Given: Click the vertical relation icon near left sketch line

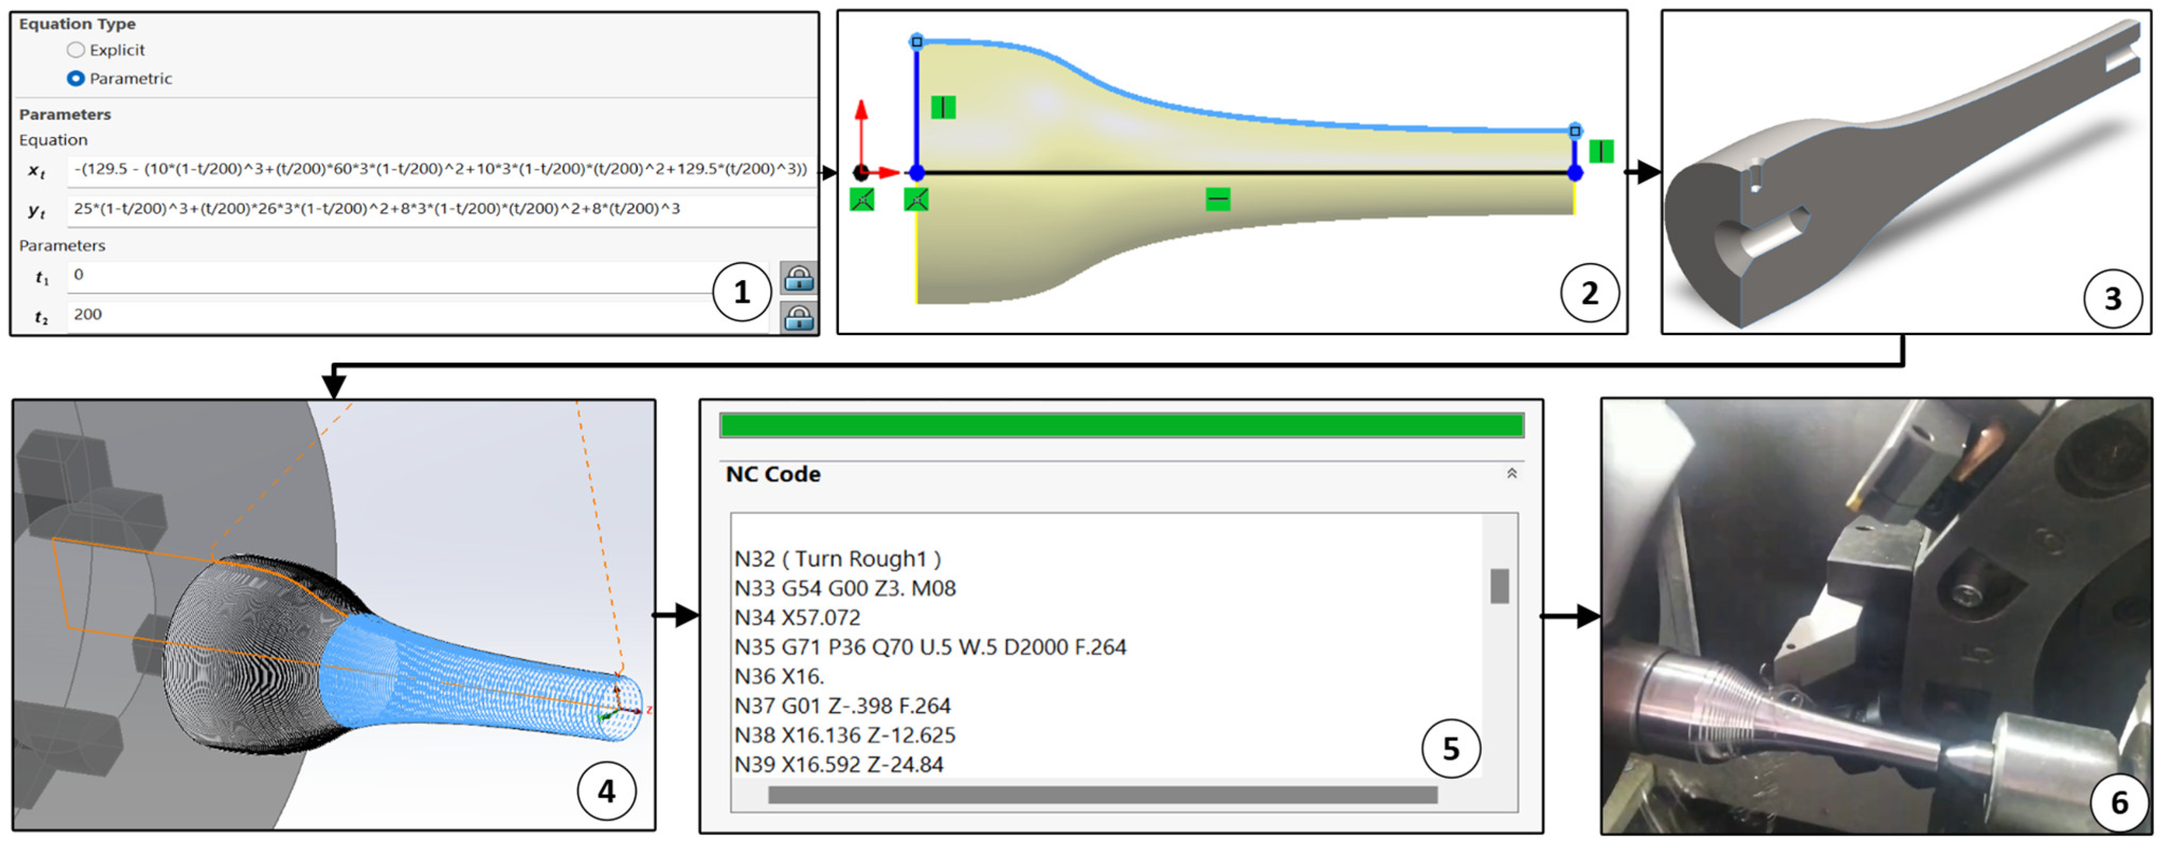Looking at the screenshot, I should [943, 107].
